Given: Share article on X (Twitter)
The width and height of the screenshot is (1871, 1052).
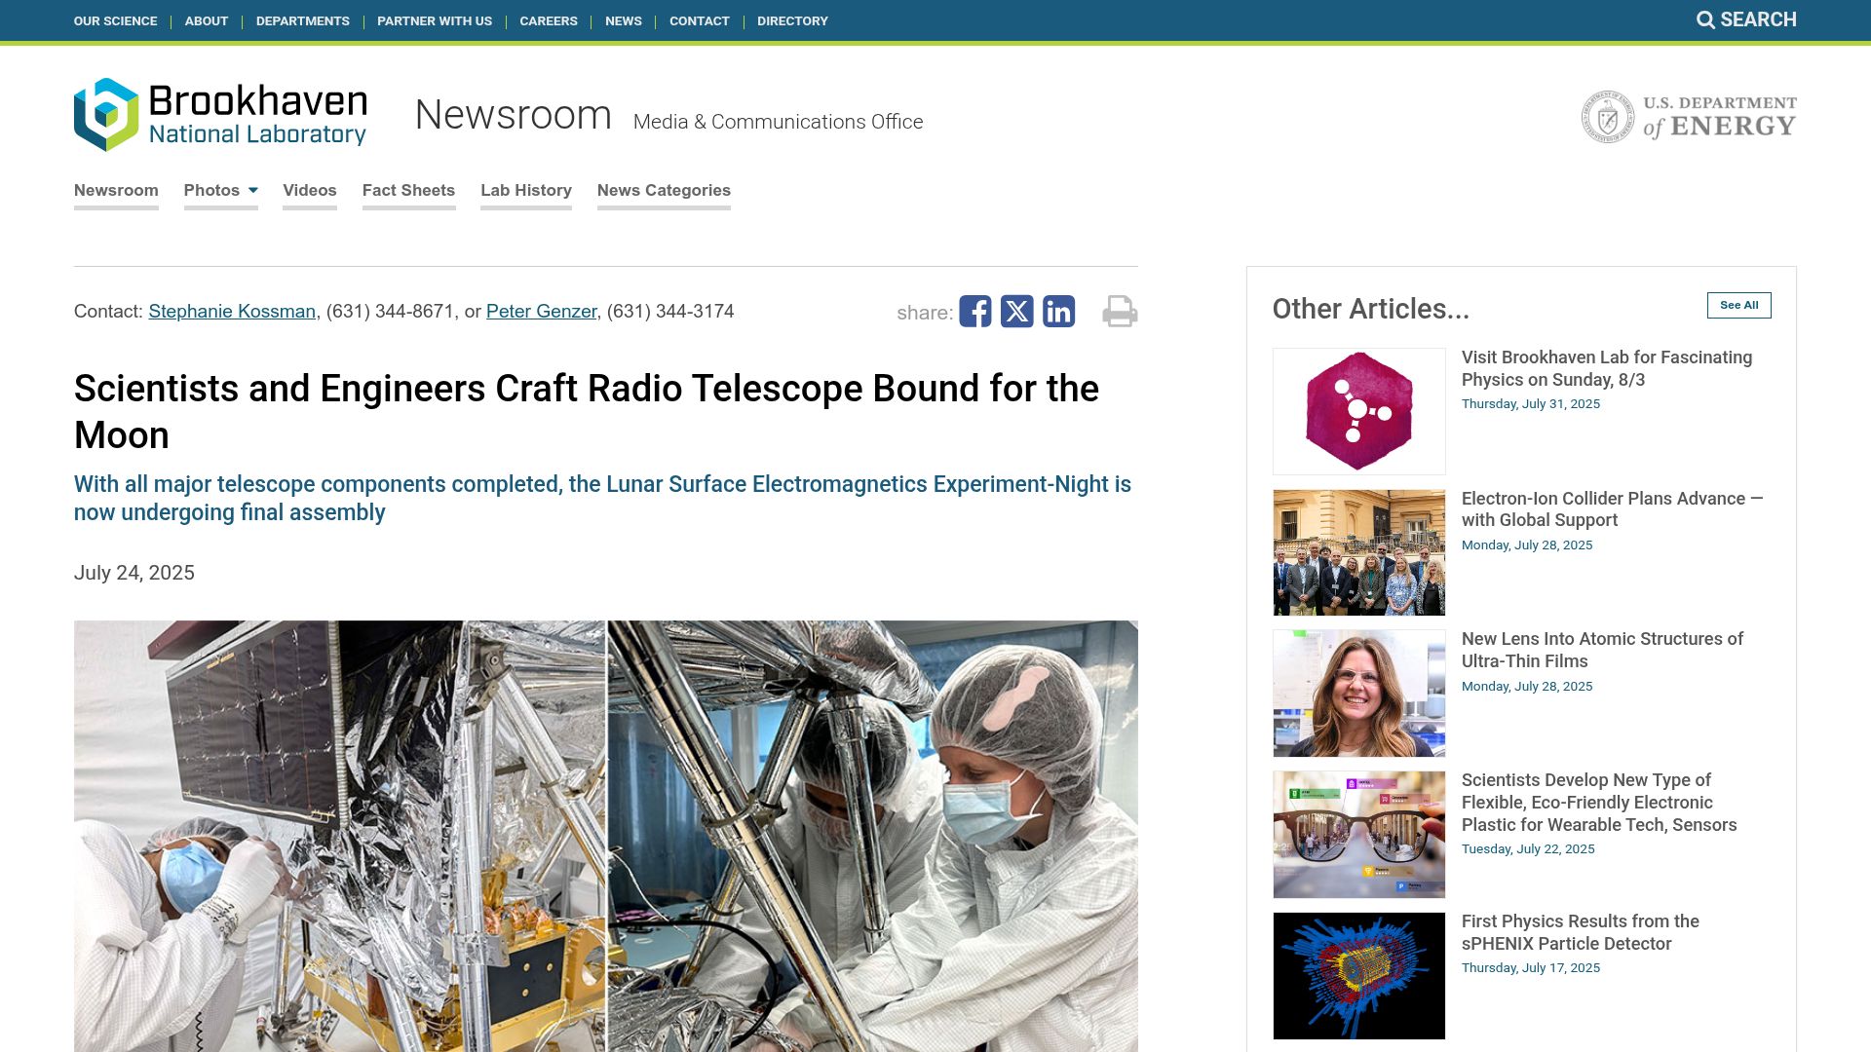Looking at the screenshot, I should tap(1016, 312).
